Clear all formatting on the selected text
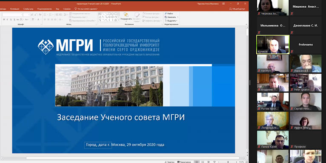This screenshot has width=326, height=163. click(x=40, y=15)
